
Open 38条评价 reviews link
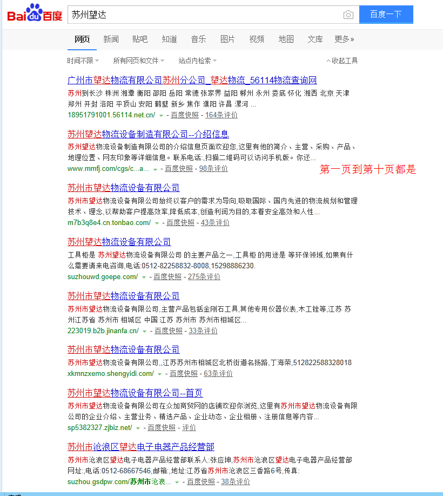tap(236, 482)
